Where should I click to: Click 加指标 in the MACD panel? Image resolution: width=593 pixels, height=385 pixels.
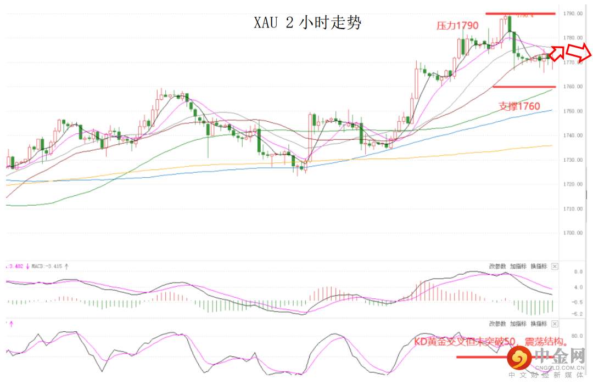point(518,267)
